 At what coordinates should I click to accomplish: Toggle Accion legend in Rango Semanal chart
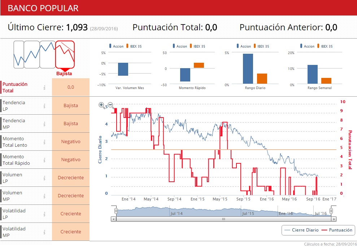point(307,46)
